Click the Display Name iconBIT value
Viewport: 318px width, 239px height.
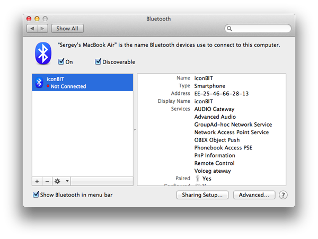204,101
